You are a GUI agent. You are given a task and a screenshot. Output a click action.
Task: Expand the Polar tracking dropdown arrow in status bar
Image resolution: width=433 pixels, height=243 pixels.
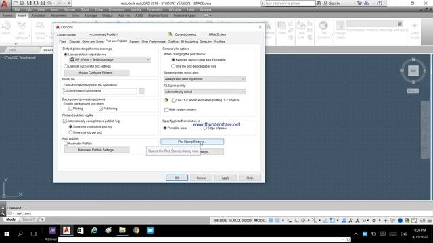(x=309, y=221)
